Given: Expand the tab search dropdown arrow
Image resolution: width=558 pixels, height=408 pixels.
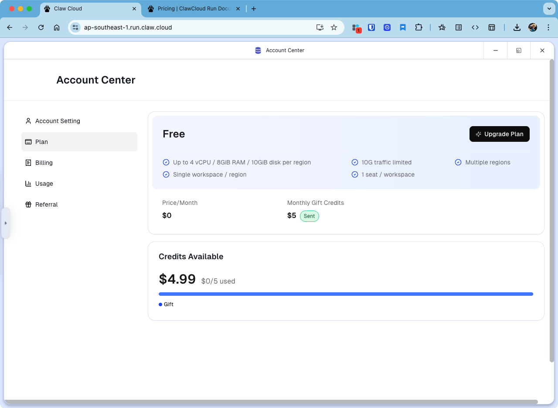Looking at the screenshot, I should (x=548, y=9).
